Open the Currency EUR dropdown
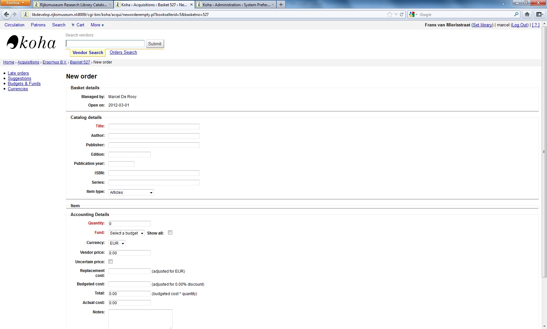This screenshot has width=547, height=329. (x=117, y=243)
